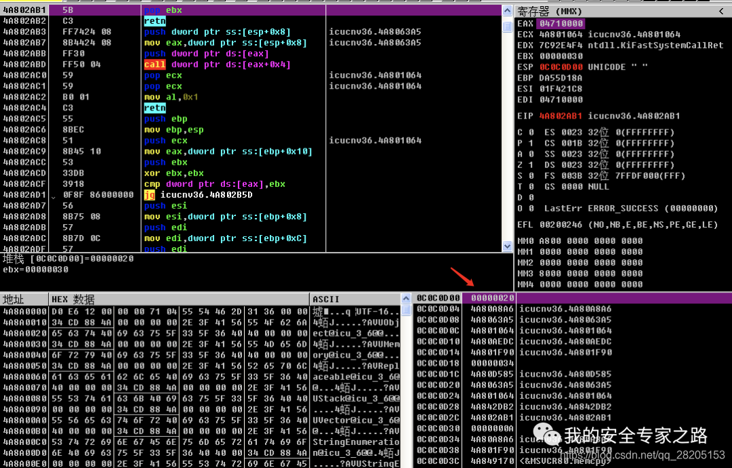
Task: Select 'cmp dword ptr ds:[eax],ebx' instruction
Action: tap(214, 184)
